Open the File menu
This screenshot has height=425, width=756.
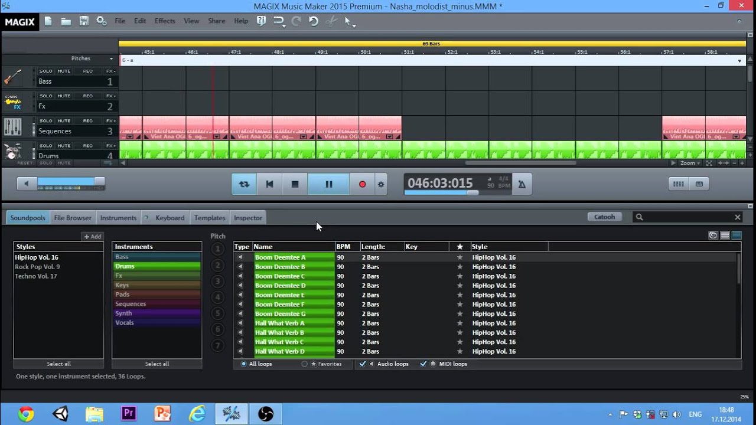click(120, 21)
